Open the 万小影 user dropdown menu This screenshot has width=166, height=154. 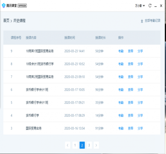coord(140,5)
